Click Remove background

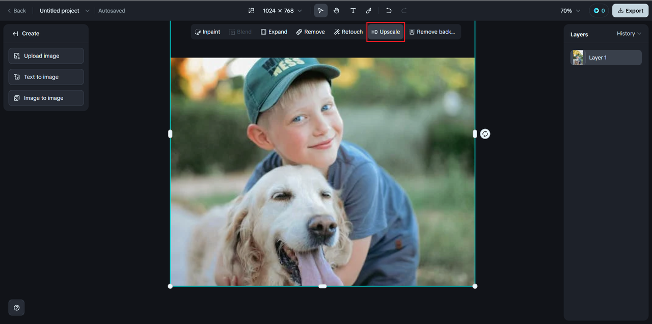[432, 32]
